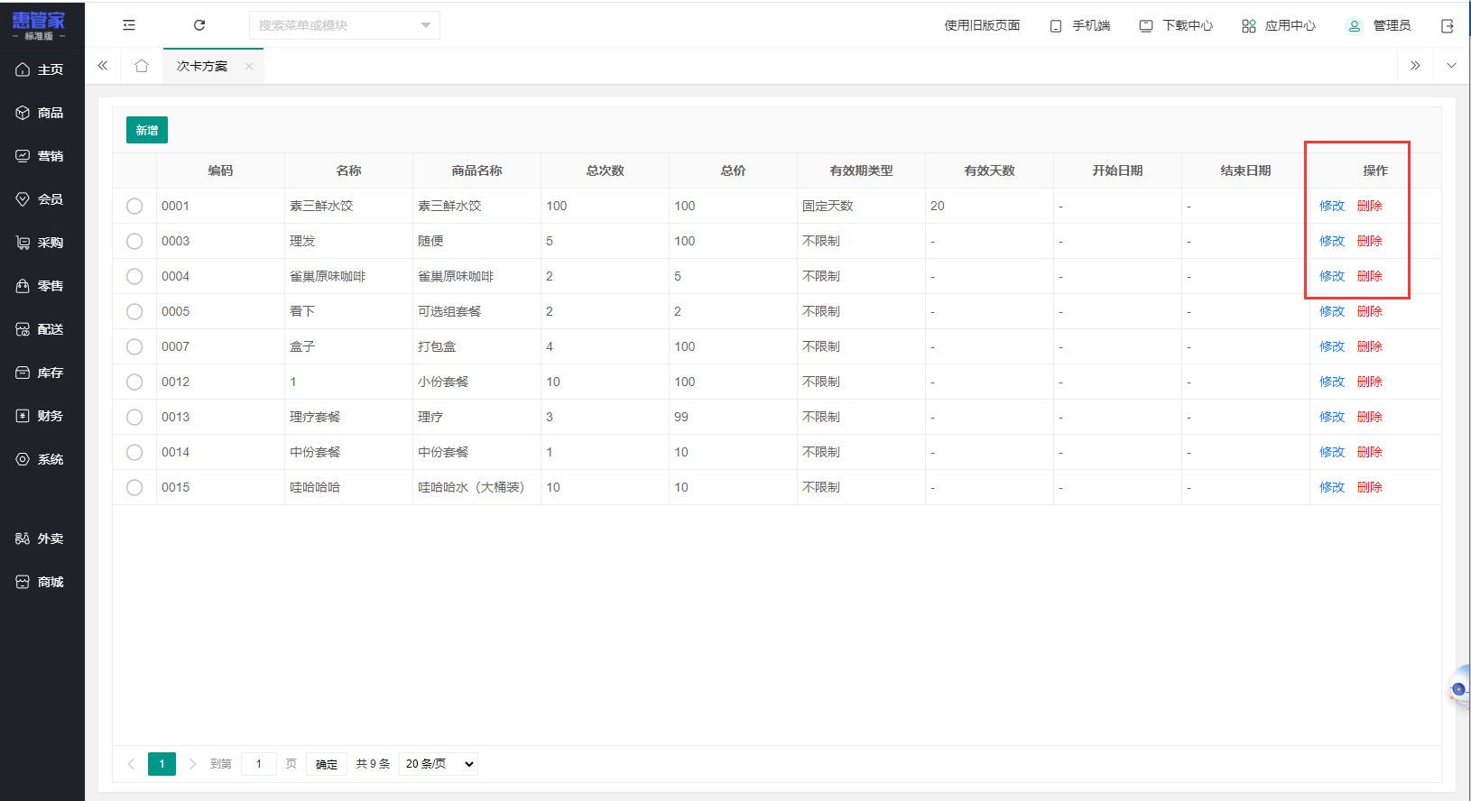The image size is (1471, 801).
Task: Open the 系统 sidebar module
Action: (x=42, y=459)
